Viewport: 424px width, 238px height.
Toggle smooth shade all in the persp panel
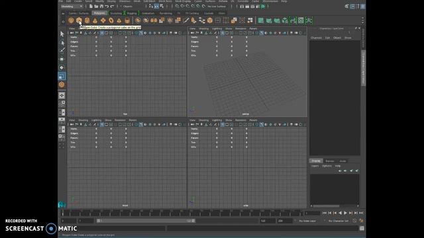coord(262,33)
